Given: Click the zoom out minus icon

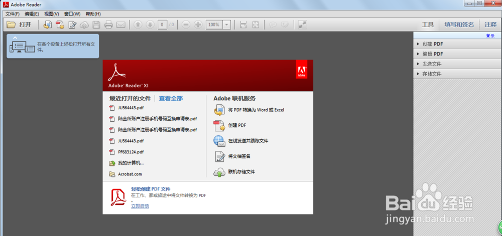Looking at the screenshot, I should coord(186,25).
